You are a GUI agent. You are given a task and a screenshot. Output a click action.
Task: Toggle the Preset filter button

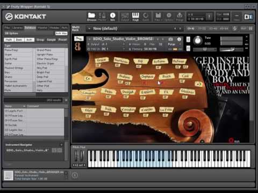pyautogui.click(x=62, y=40)
